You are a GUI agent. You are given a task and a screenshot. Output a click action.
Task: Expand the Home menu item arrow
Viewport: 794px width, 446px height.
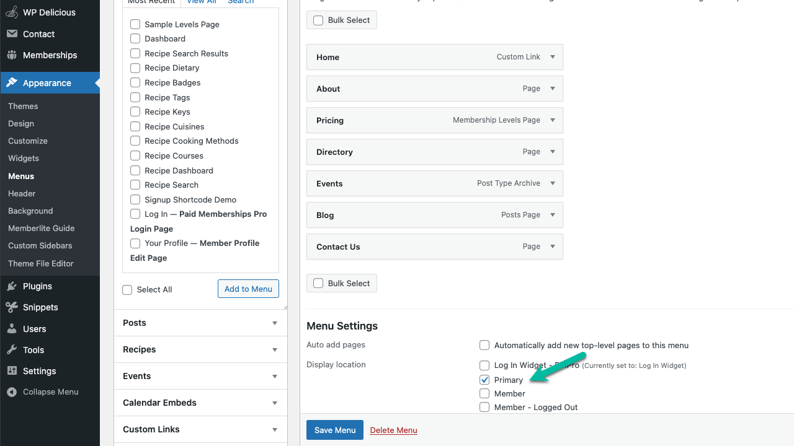point(553,57)
